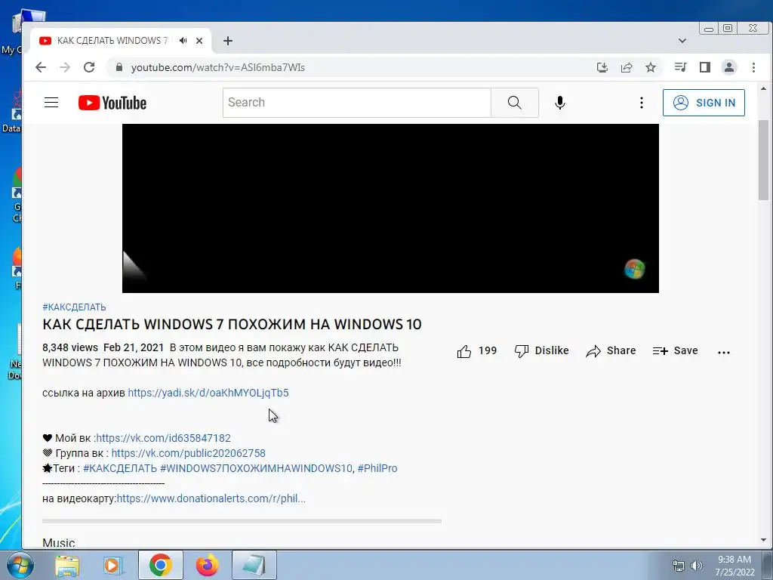Viewport: 773px width, 580px height.
Task: Open the #WINDOWS7ПОХОЖИМНАWINDOWS10 tag
Action: pyautogui.click(x=256, y=468)
